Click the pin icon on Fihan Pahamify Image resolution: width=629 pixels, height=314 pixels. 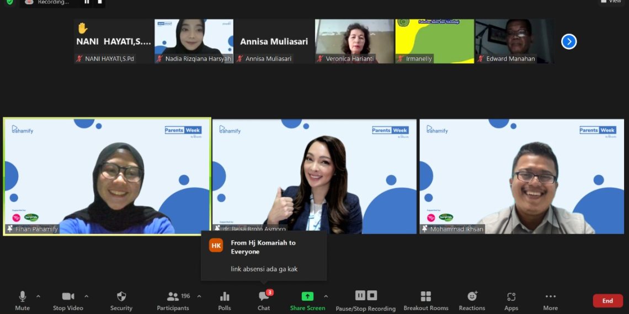pyautogui.click(x=10, y=229)
